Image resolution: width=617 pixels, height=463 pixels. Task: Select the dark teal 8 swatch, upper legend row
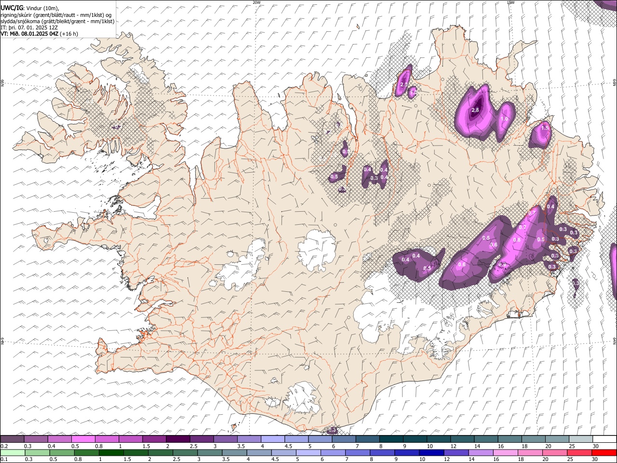pos(391,439)
